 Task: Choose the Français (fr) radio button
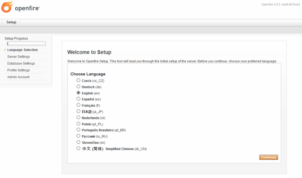(x=78, y=105)
